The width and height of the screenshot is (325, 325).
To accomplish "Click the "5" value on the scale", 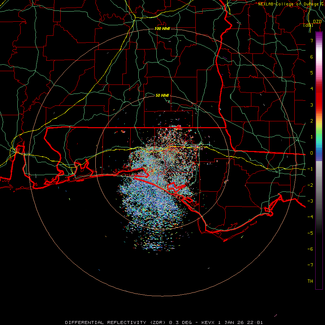I will (312, 73).
